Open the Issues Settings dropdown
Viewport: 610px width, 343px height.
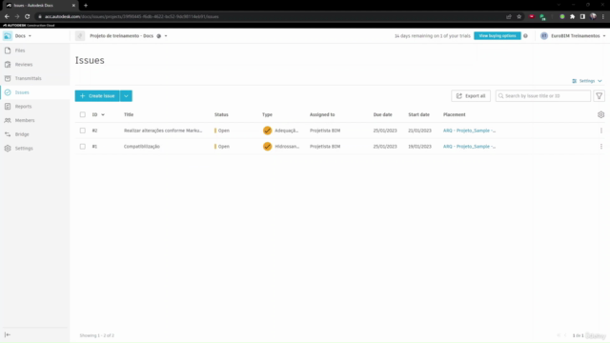(x=587, y=81)
